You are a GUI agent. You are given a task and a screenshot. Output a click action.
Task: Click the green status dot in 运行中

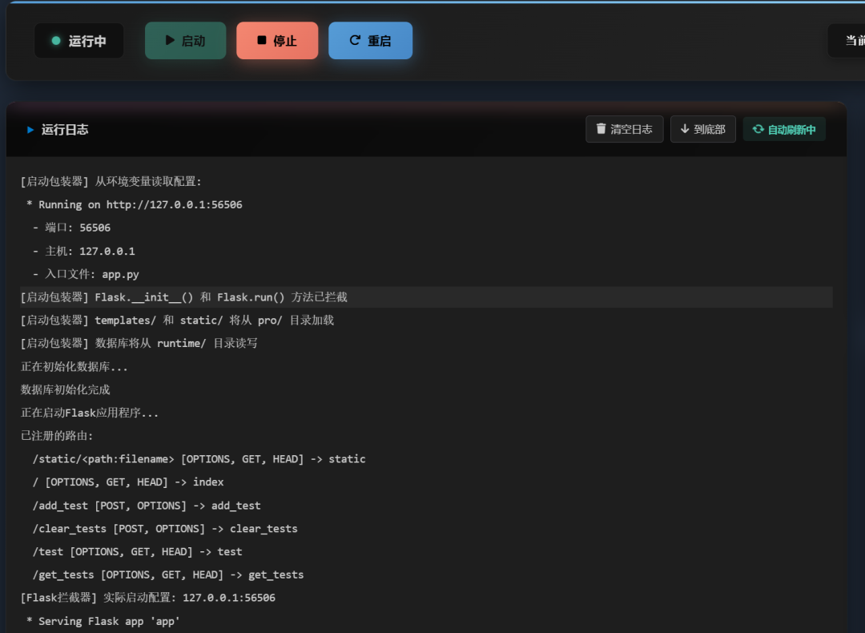click(x=56, y=41)
